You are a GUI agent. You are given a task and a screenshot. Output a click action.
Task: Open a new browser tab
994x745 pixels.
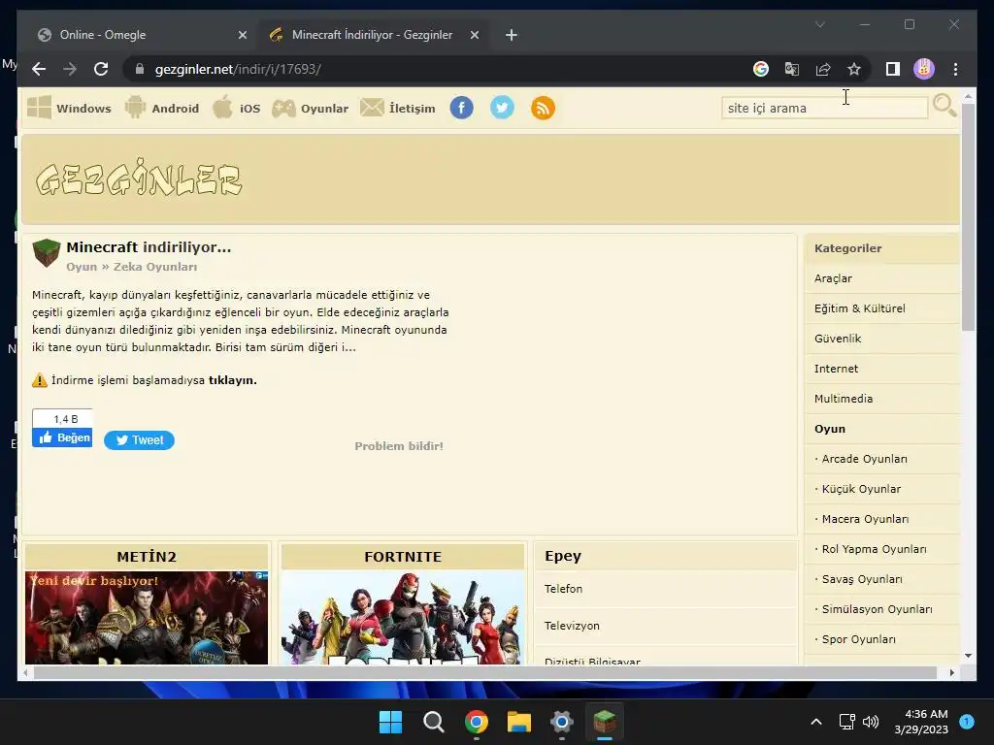coord(512,35)
